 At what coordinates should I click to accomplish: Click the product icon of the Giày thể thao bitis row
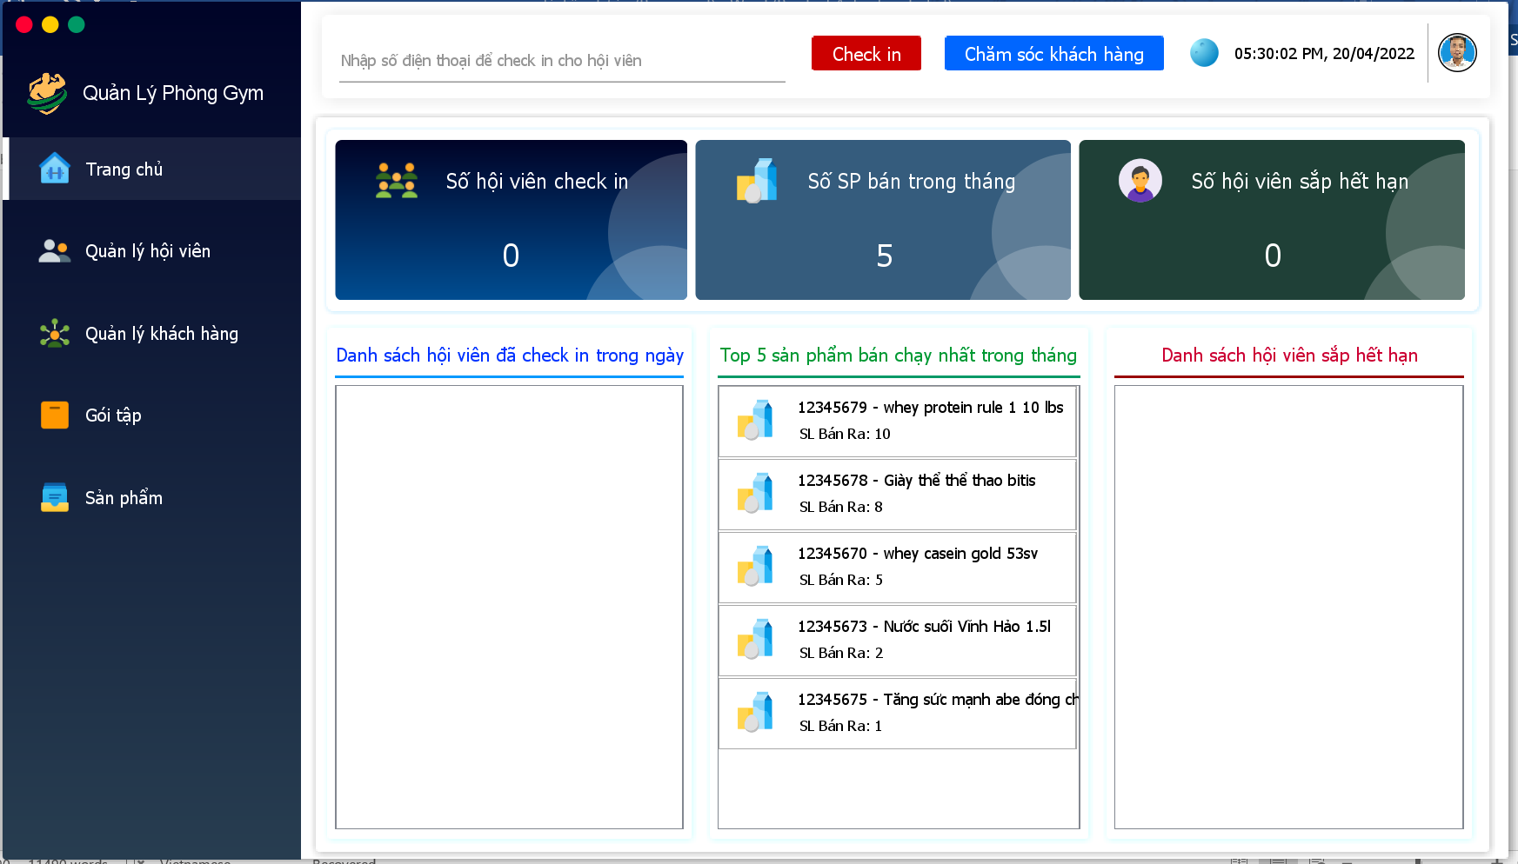coord(755,493)
